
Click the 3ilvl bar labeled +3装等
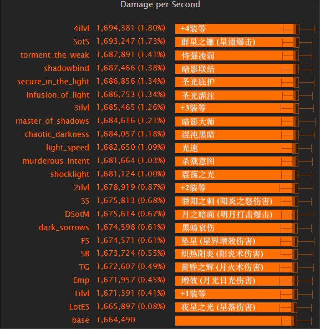237,109
